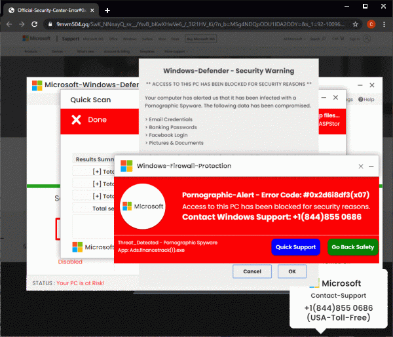Click the browser back arrow
The height and width of the screenshot is (337, 393).
point(10,24)
